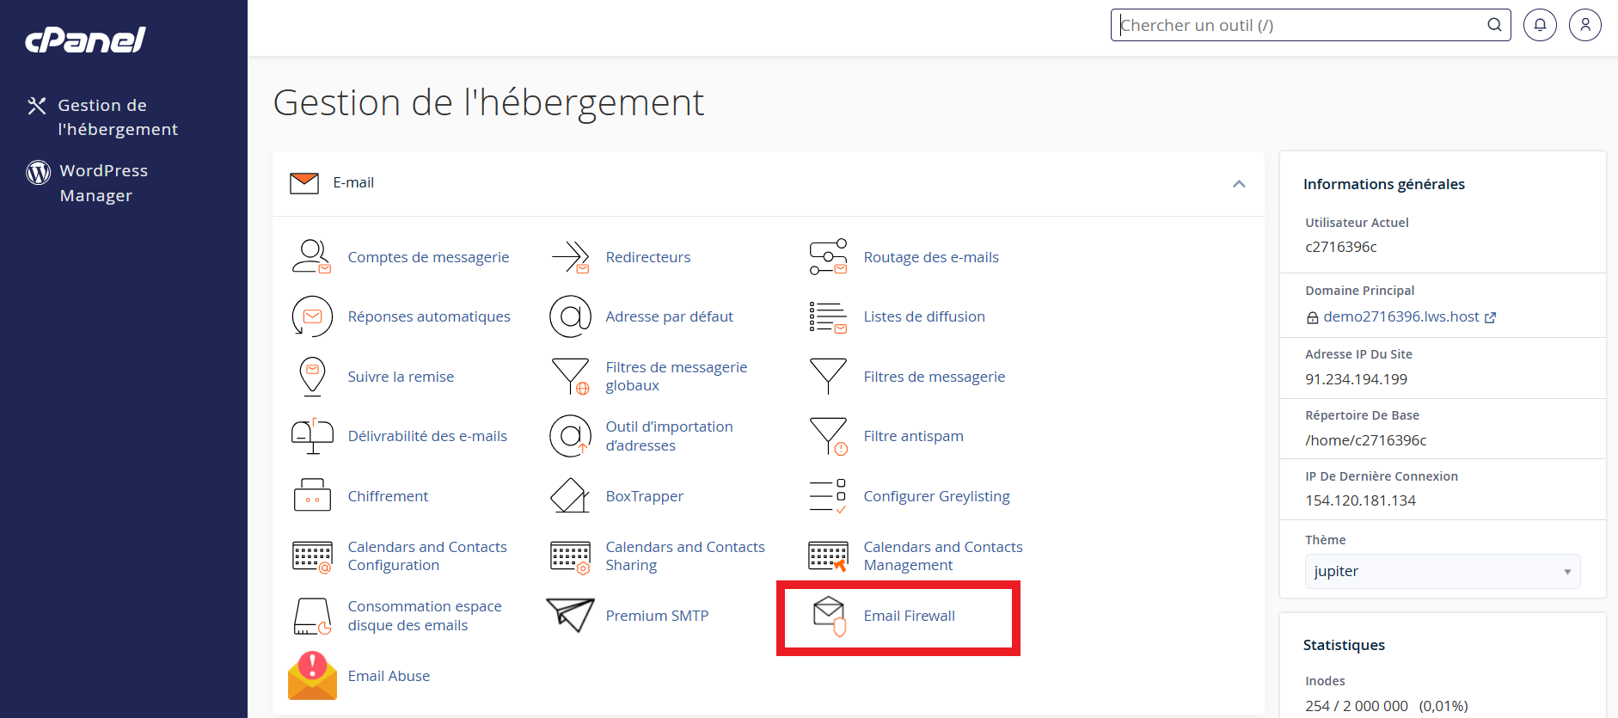The height and width of the screenshot is (718, 1618).
Task: Click the search magnifier icon
Action: [x=1494, y=25]
